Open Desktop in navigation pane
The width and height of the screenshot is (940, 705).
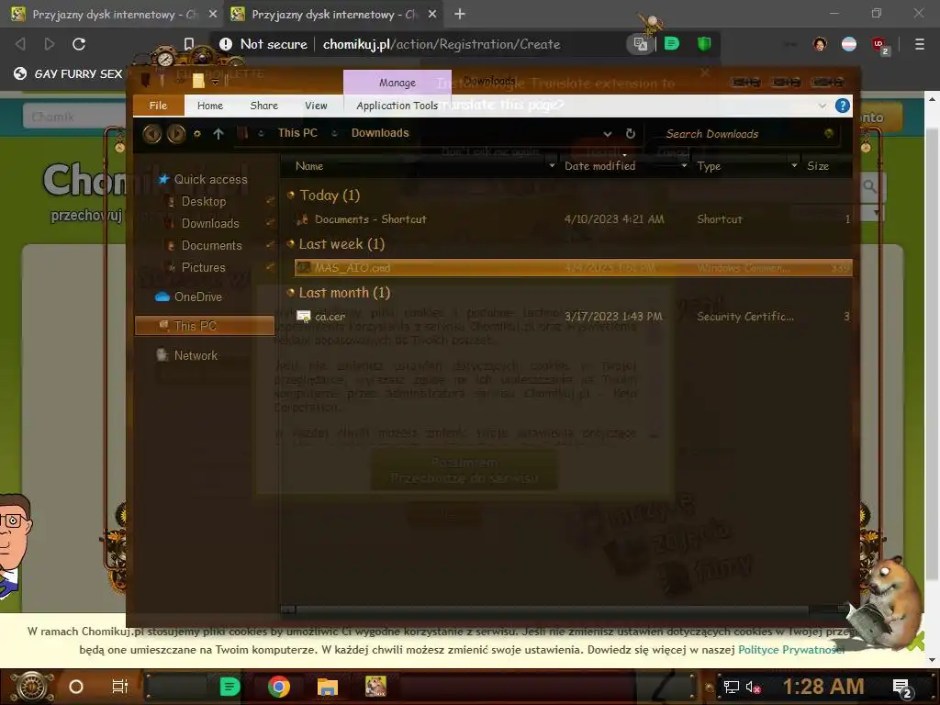tap(204, 201)
